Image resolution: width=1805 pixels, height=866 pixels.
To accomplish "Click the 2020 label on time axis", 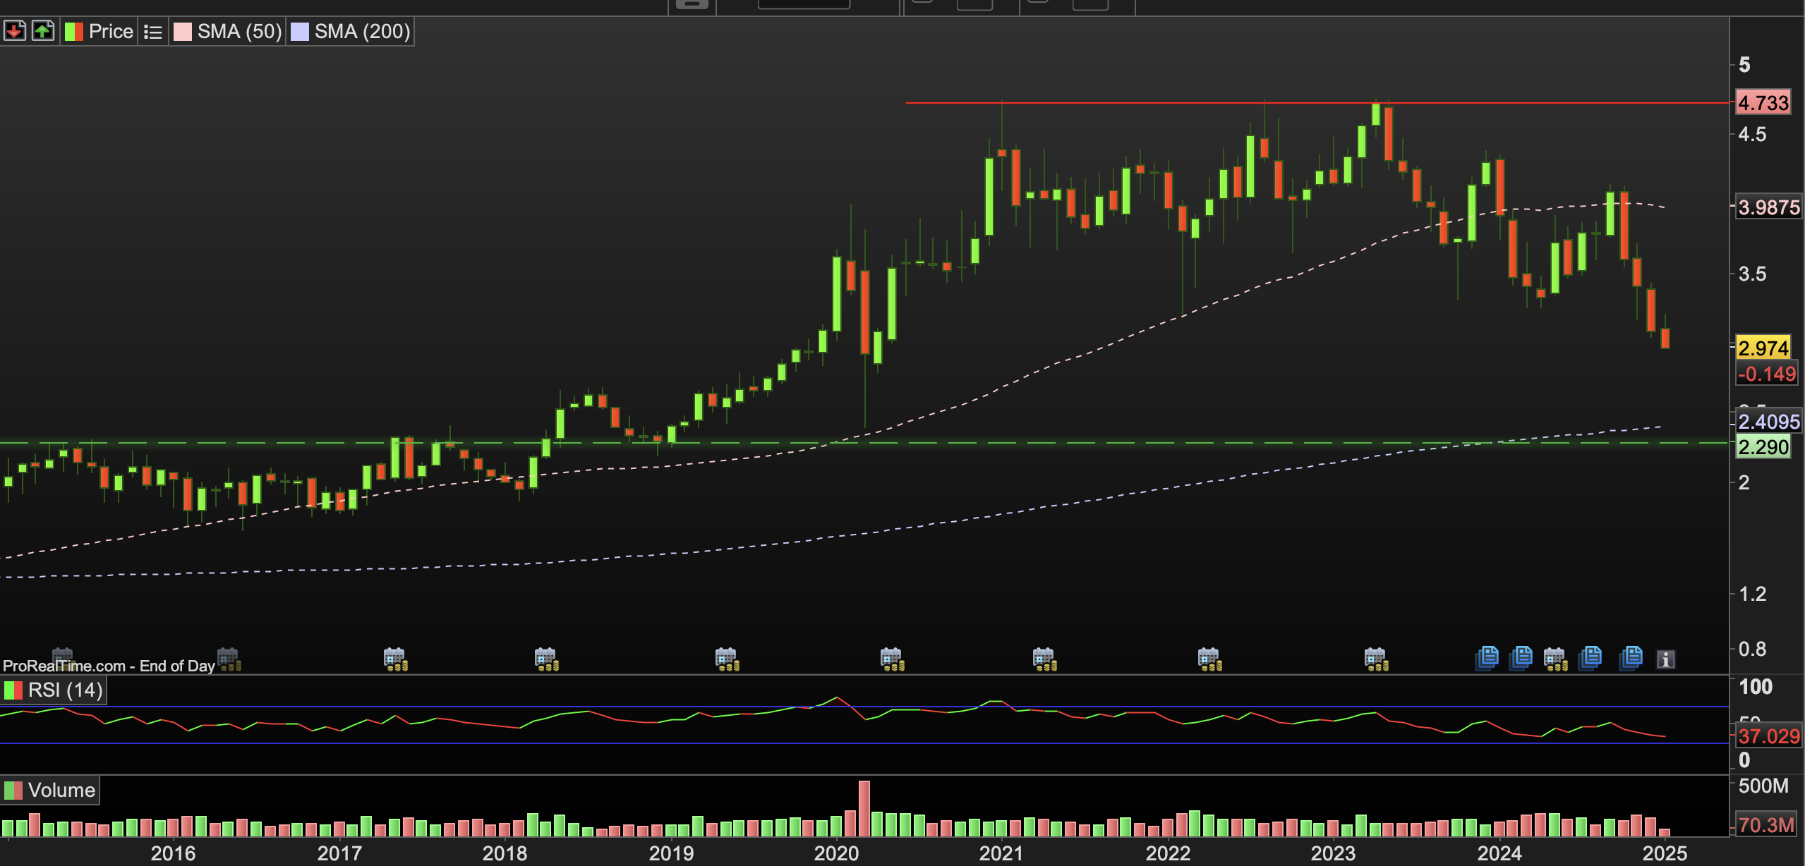I will click(836, 853).
